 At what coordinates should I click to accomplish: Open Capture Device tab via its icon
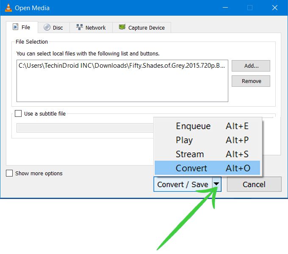[x=122, y=28]
